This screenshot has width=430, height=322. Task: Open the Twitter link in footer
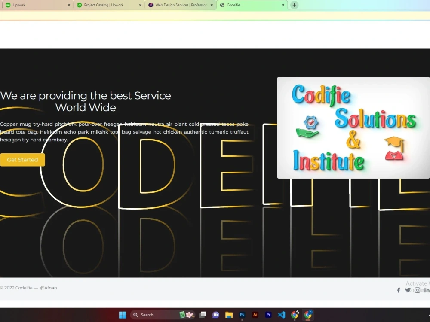coord(408,290)
